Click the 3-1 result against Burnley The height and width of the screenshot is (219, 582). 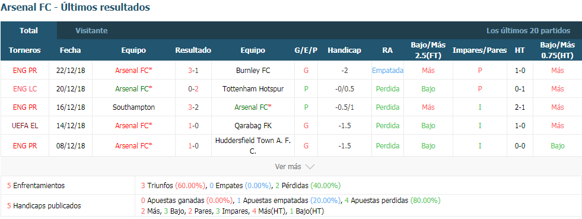[x=193, y=70]
